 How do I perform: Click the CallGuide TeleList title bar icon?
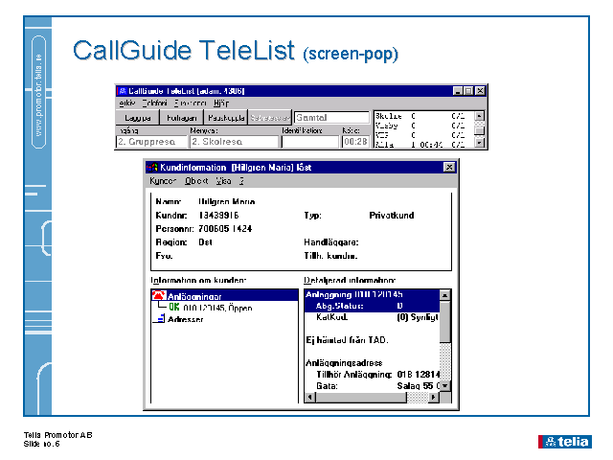pyautogui.click(x=123, y=91)
